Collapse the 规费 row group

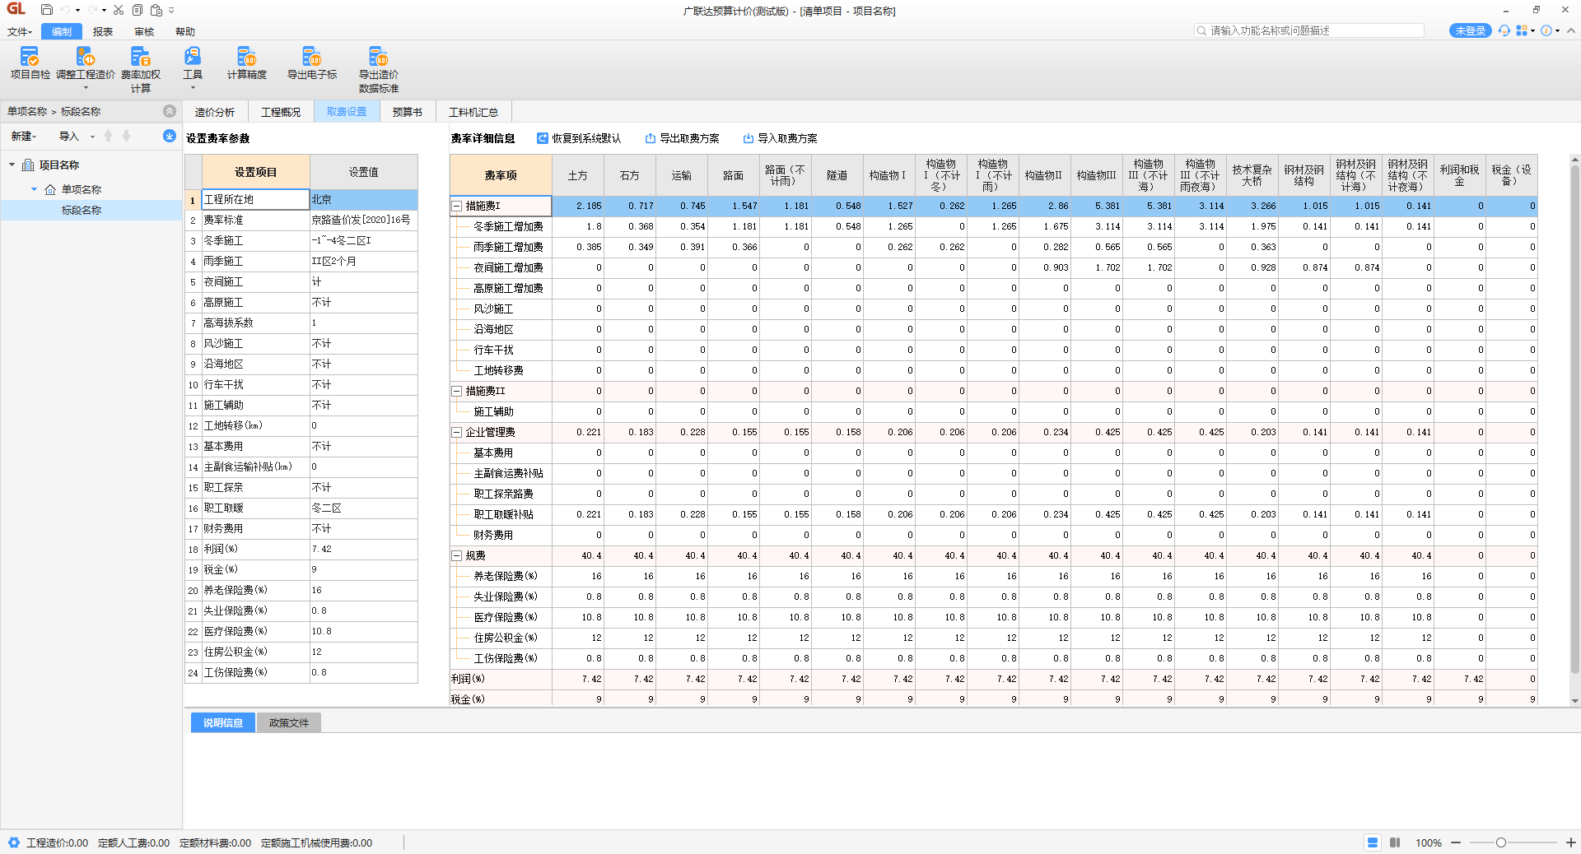click(457, 555)
